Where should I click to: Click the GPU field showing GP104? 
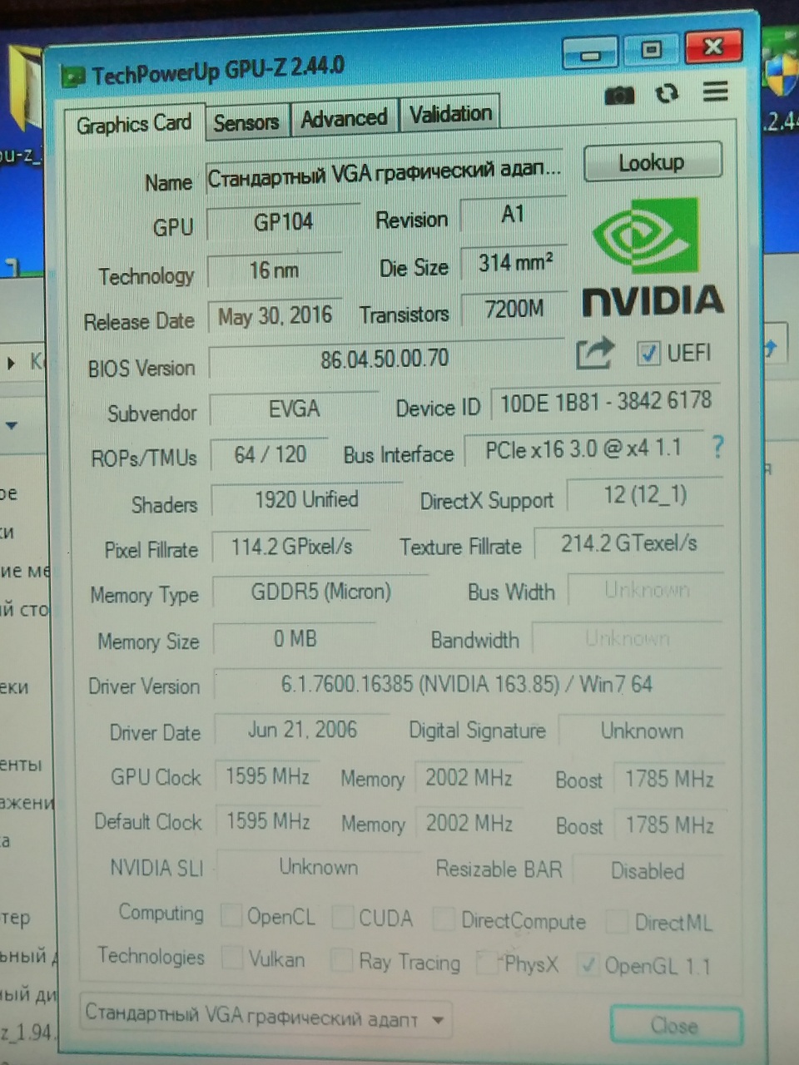point(283,222)
